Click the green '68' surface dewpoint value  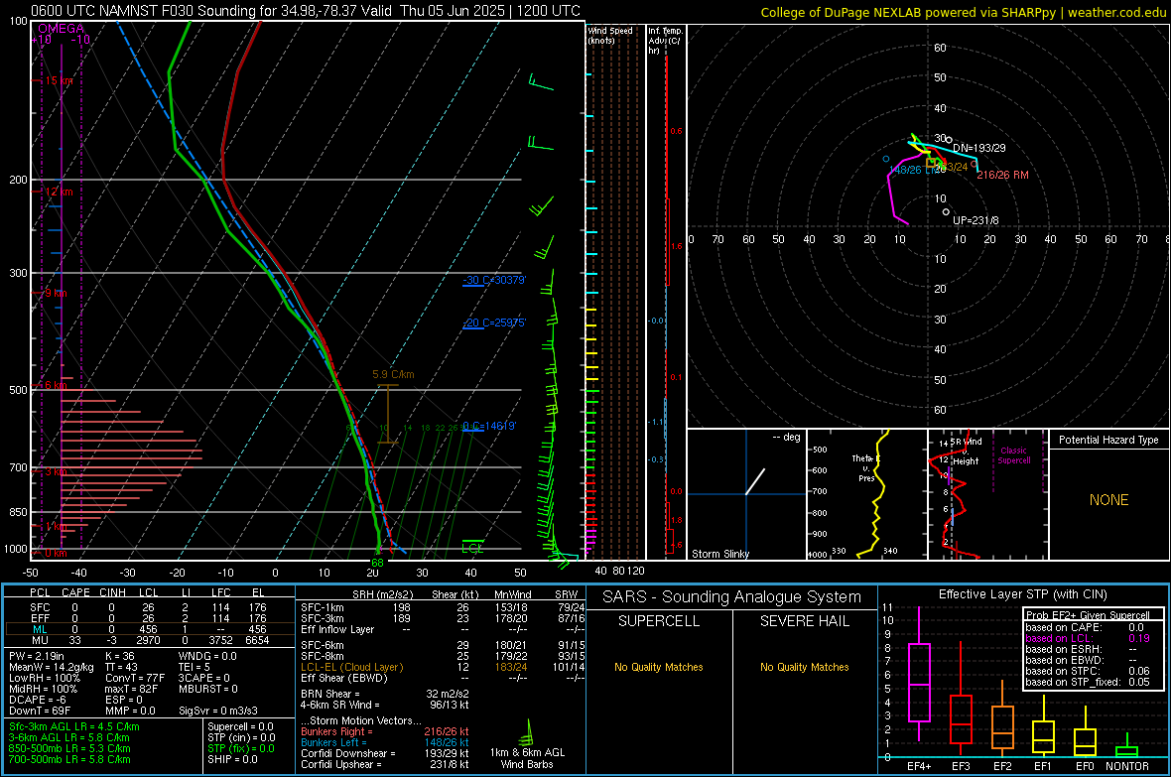tap(377, 563)
